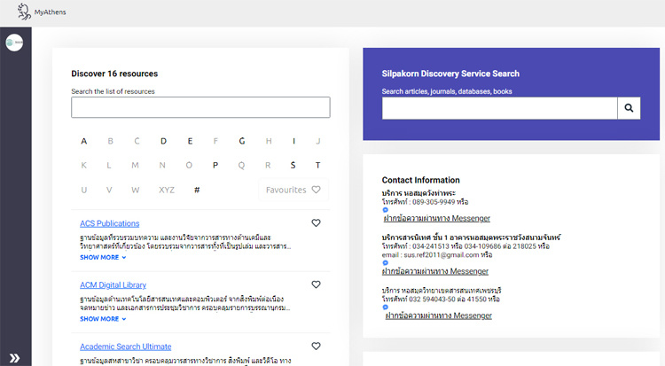Favourite Academic Search Ultimate heart icon

tap(316, 346)
